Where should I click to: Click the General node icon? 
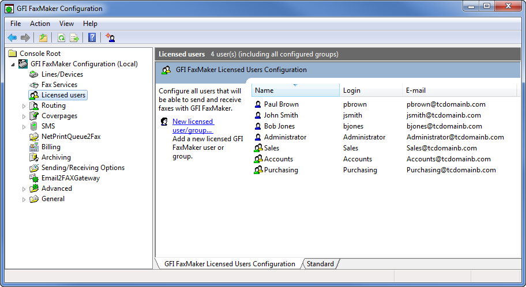click(34, 199)
